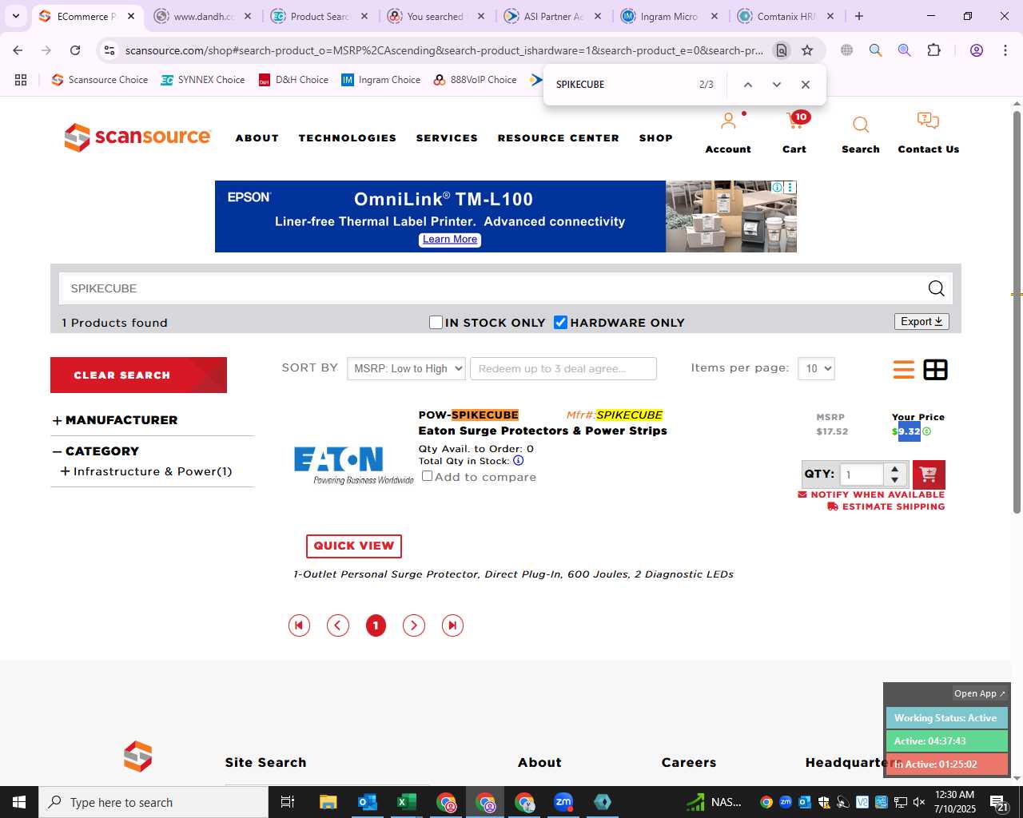Click the CLEAR SEARCH button
Image resolution: width=1023 pixels, height=818 pixels.
pyautogui.click(x=138, y=375)
